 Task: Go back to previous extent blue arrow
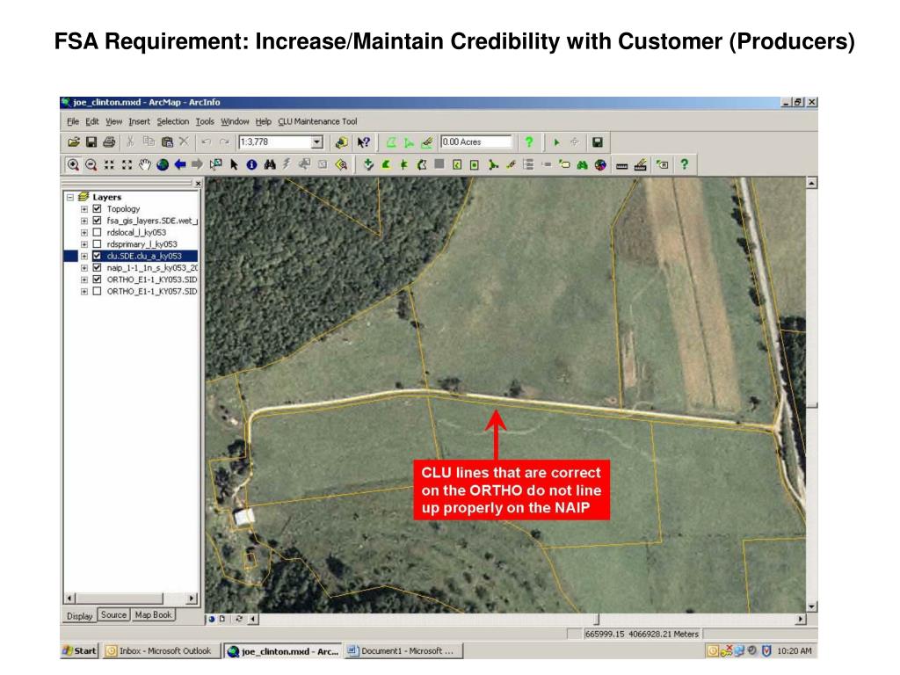pyautogui.click(x=180, y=164)
